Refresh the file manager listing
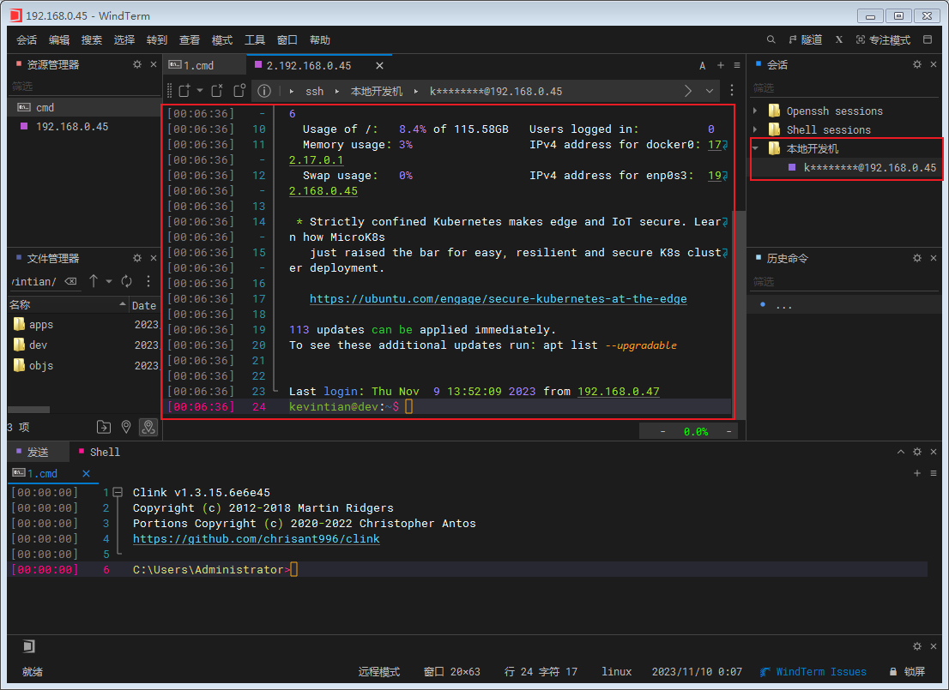This screenshot has height=690, width=949. tap(127, 281)
